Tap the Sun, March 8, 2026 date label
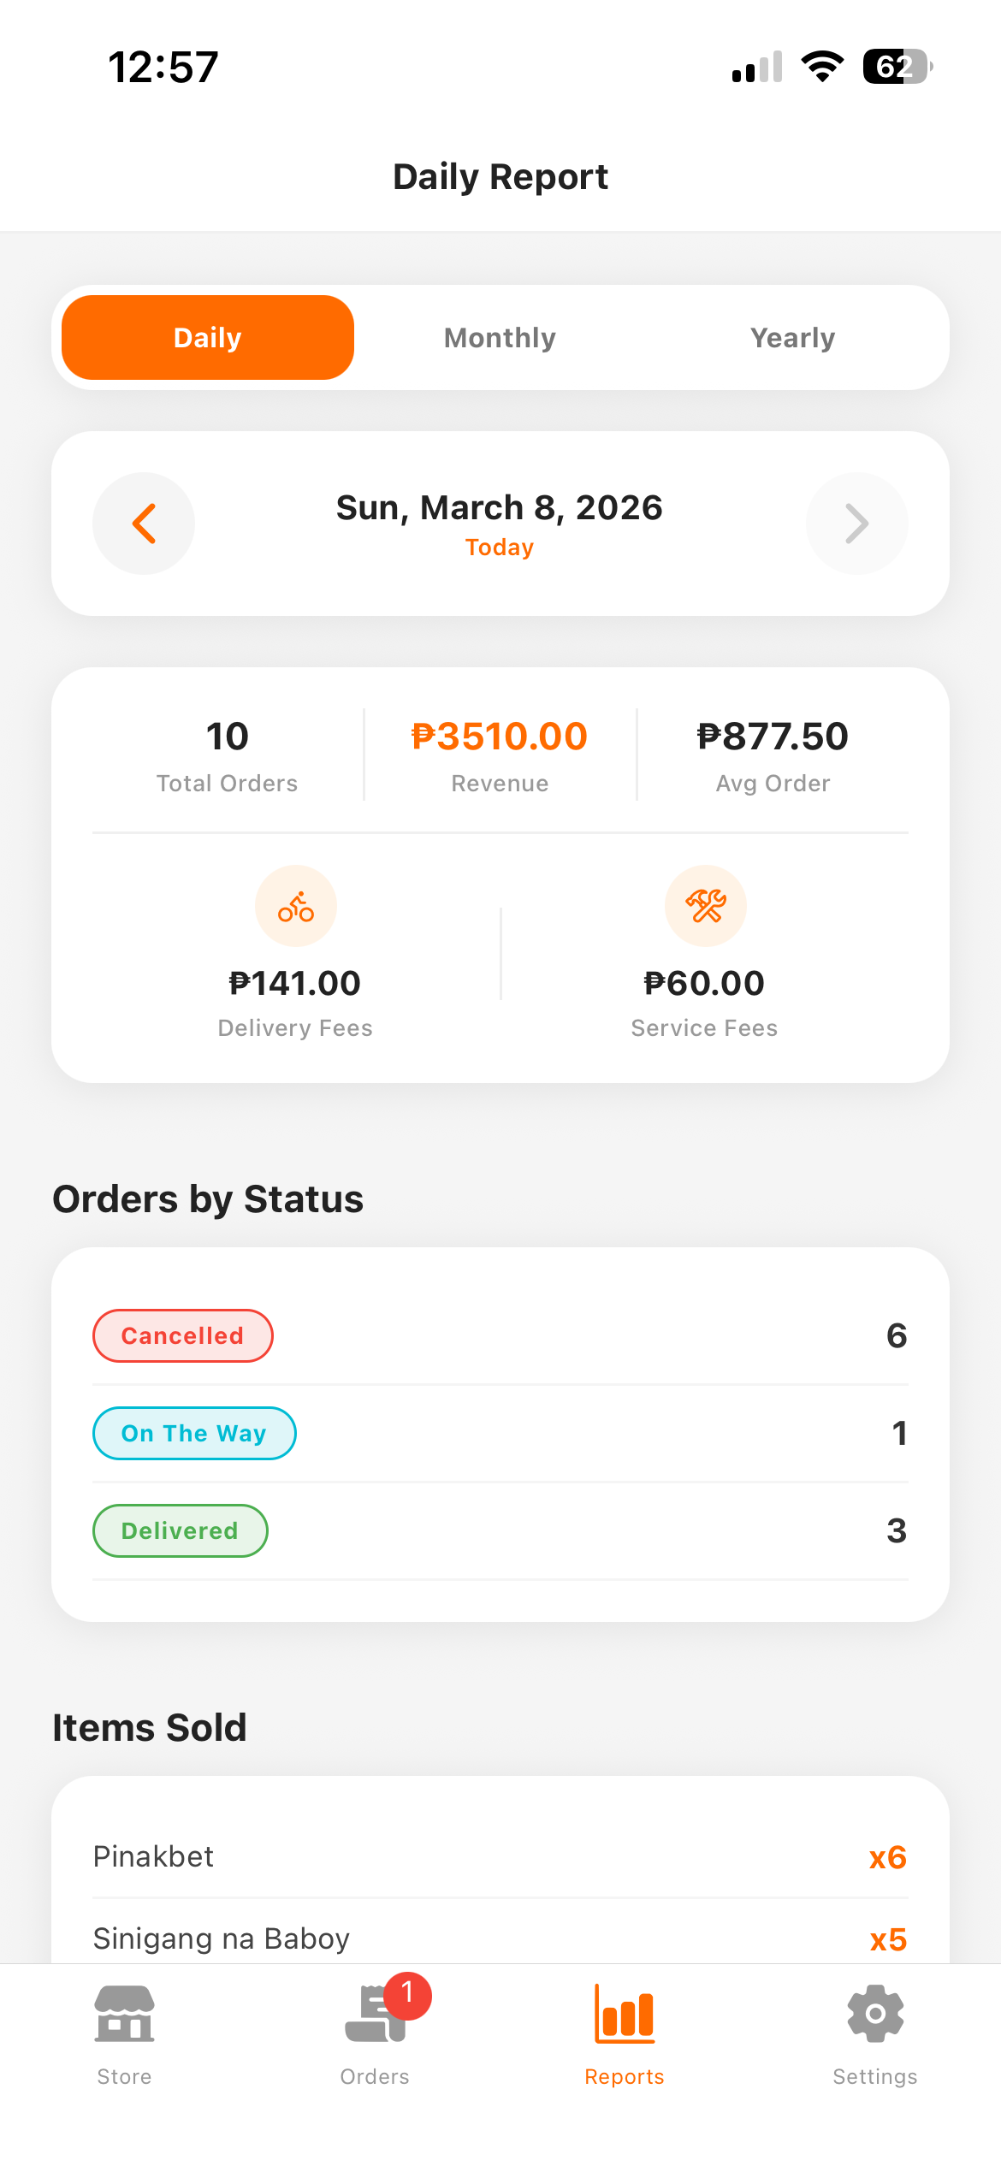The height and width of the screenshot is (2166, 1001). pyautogui.click(x=500, y=508)
